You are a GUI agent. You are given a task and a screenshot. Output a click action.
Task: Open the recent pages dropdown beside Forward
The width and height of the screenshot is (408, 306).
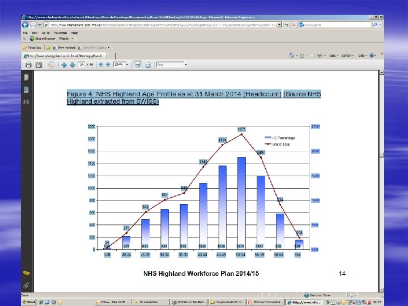pyautogui.click(x=39, y=25)
